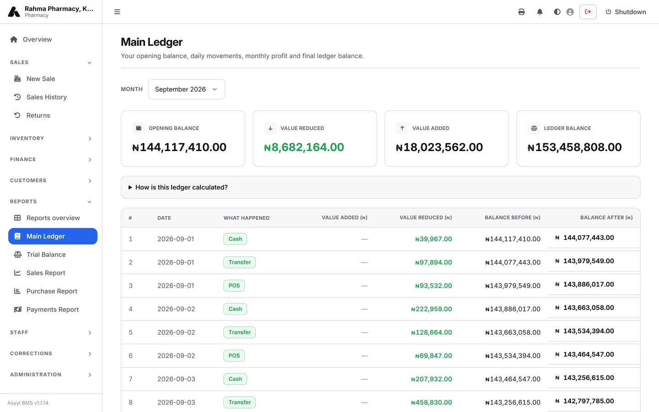Open notifications bell icon
659x412 pixels.
pos(540,12)
